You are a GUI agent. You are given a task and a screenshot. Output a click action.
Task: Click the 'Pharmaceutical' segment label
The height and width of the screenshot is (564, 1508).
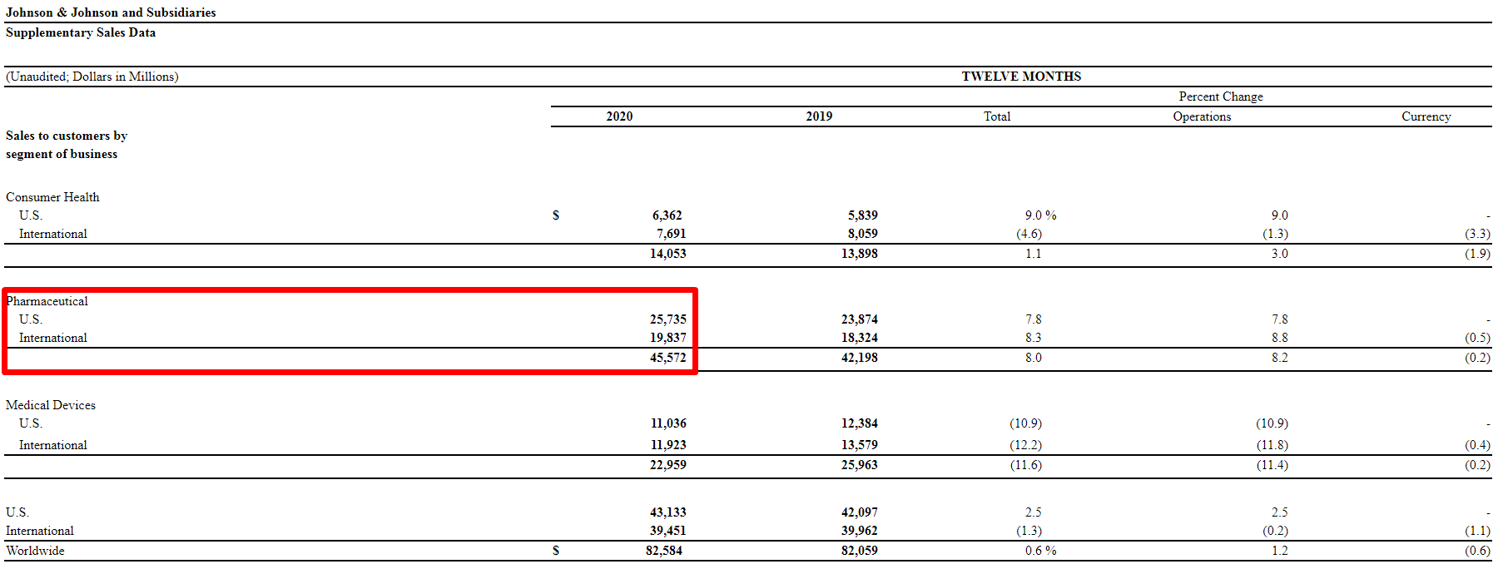pos(47,301)
